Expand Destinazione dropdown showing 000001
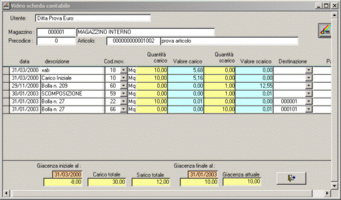Image resolution: width=341 pixels, height=200 pixels. (x=308, y=102)
